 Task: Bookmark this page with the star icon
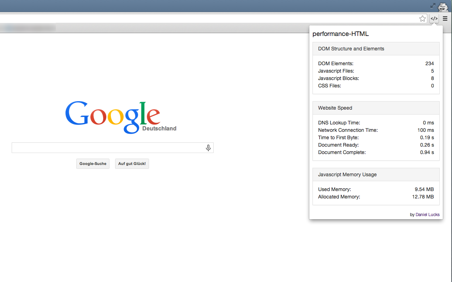point(422,19)
